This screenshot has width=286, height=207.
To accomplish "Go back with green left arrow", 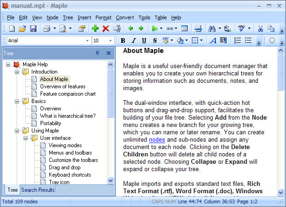I will 131,29.
